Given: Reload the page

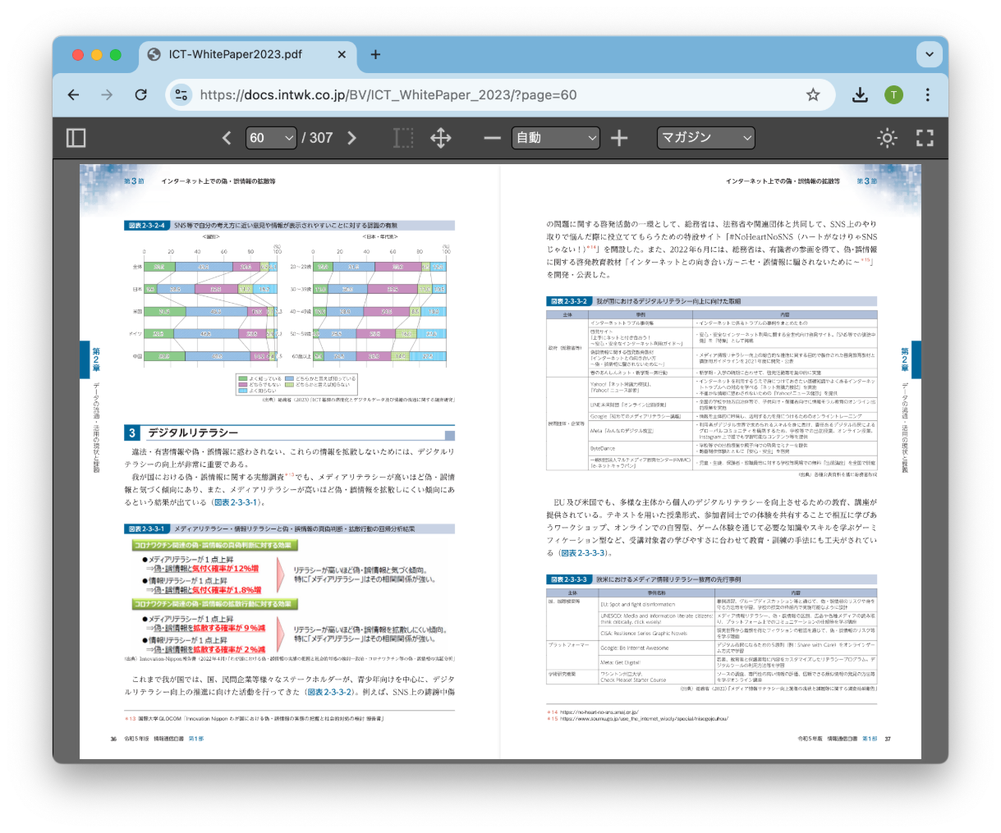Looking at the screenshot, I should [141, 95].
